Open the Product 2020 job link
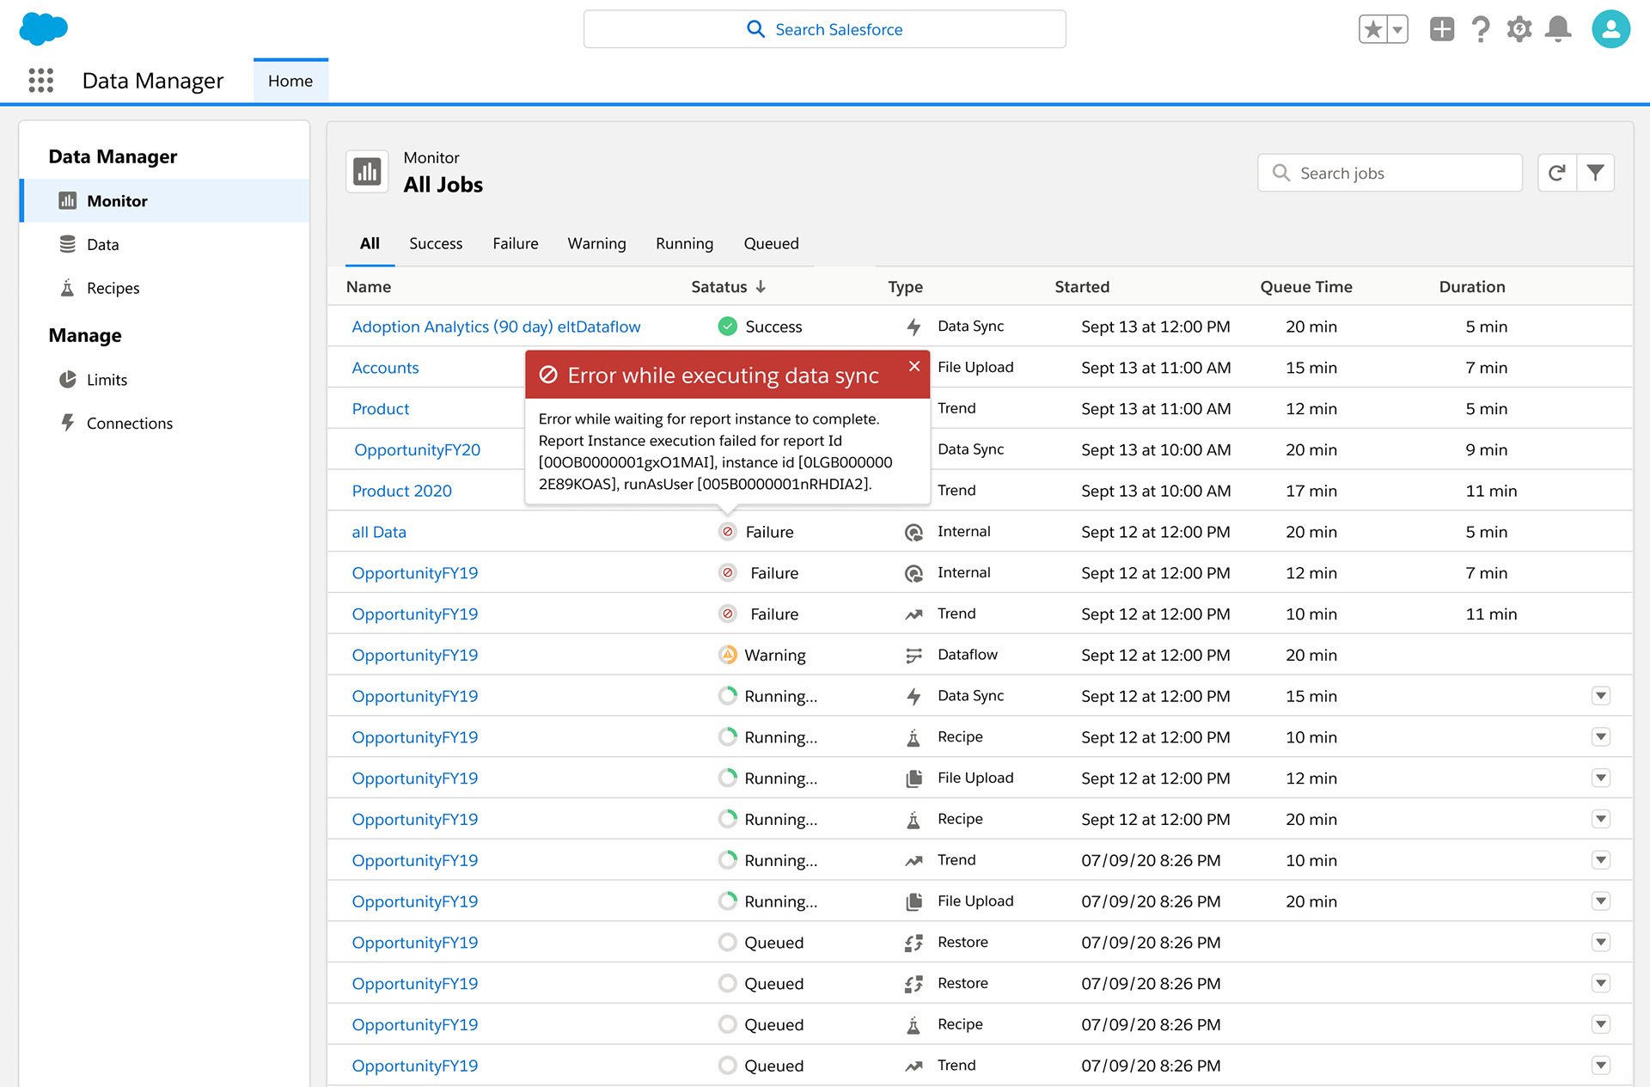Viewport: 1650px width, 1087px height. [401, 491]
